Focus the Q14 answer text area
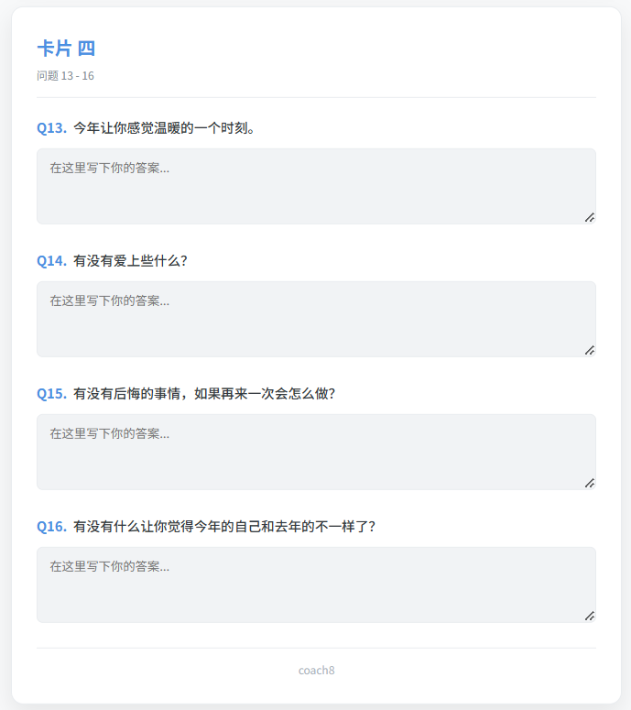The image size is (631, 710). tap(316, 319)
